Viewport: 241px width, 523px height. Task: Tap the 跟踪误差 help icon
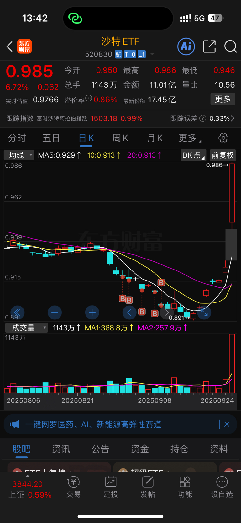(x=203, y=118)
